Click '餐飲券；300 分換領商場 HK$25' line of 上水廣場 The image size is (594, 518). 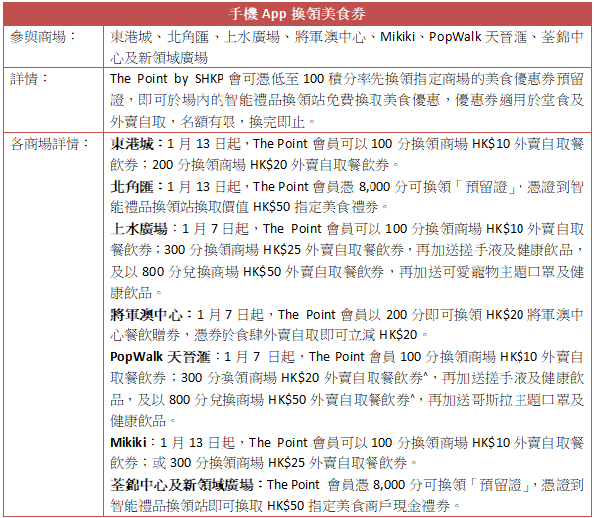(x=347, y=250)
